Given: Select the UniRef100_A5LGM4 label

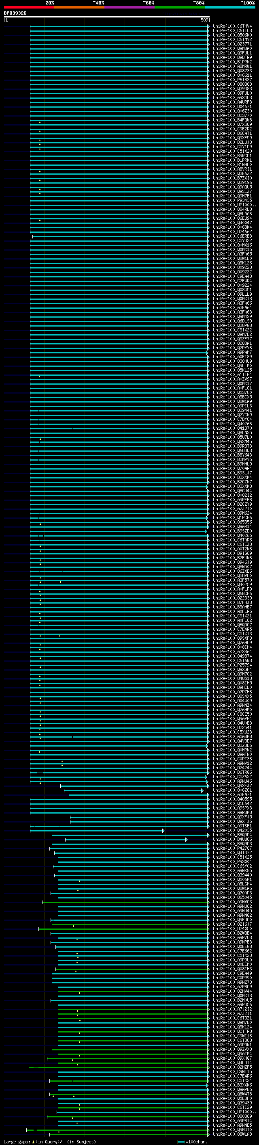Looking at the screenshot, I should pyautogui.click(x=232, y=884).
